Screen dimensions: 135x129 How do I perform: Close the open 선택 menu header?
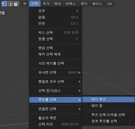click(35, 4)
